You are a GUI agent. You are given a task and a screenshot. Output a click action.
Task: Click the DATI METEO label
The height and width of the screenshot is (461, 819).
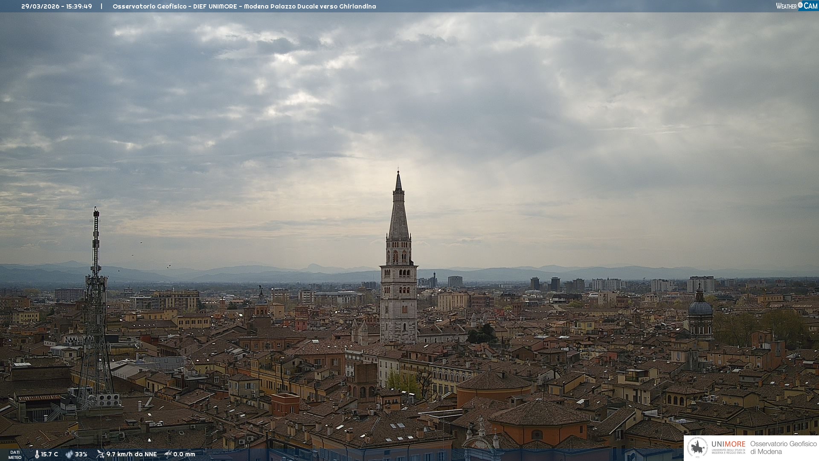coord(15,455)
